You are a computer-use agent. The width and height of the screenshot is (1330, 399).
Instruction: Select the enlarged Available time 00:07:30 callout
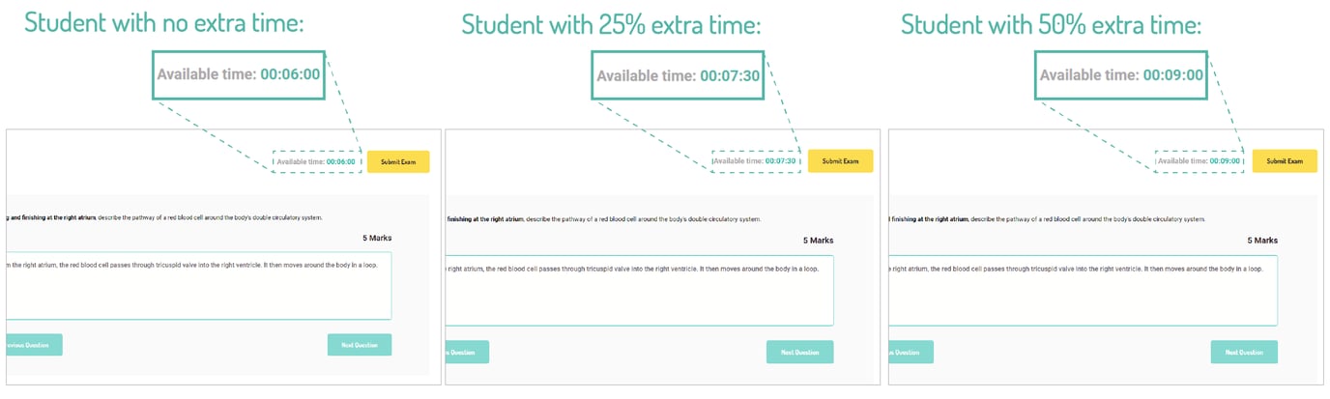(678, 74)
